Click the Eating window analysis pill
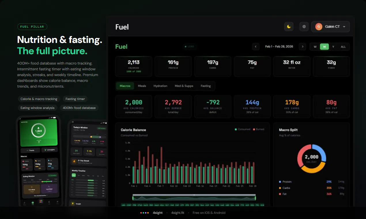This screenshot has height=219, width=366. click(37, 108)
